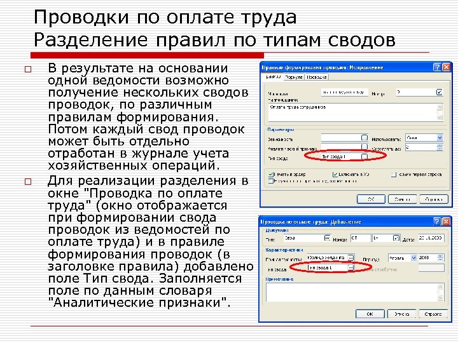Viewport: 458px width, 343px height.
Task: Click the line 'хозяйственных операций.'
Action: pyautogui.click(x=134, y=166)
